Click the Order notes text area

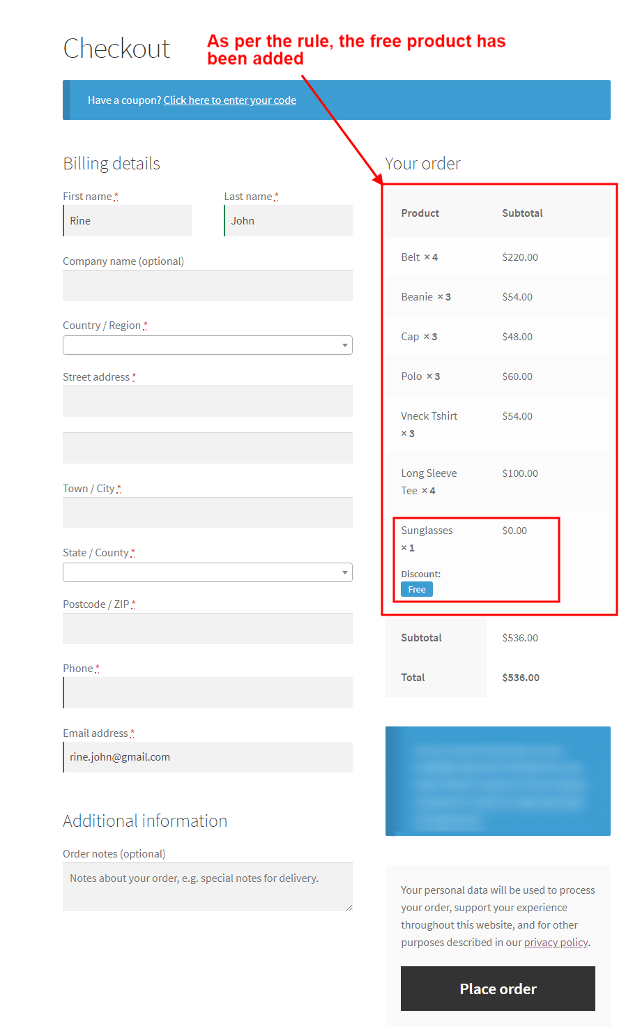tap(207, 886)
